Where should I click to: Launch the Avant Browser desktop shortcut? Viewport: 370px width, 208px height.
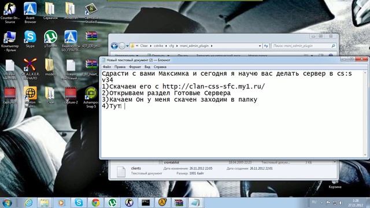click(x=30, y=12)
